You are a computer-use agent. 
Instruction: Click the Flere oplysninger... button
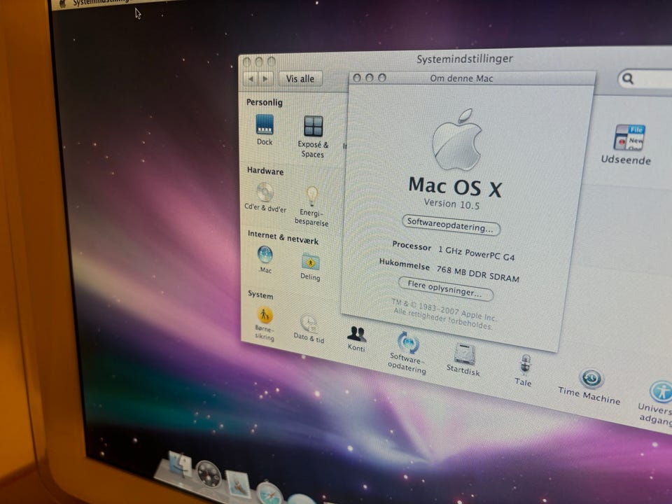click(445, 288)
